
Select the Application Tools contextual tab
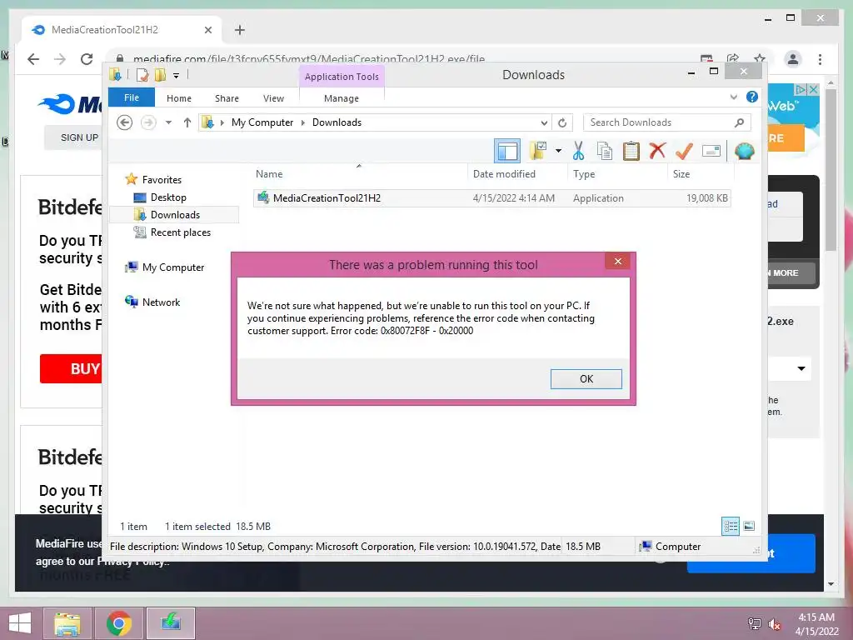coord(342,77)
